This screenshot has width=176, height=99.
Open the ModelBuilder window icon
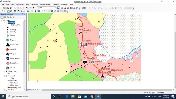click(77, 8)
